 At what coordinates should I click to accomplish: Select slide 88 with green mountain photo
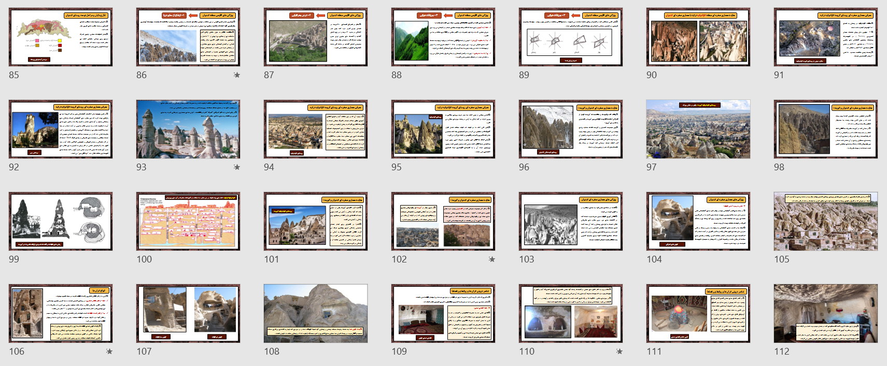[x=443, y=37]
